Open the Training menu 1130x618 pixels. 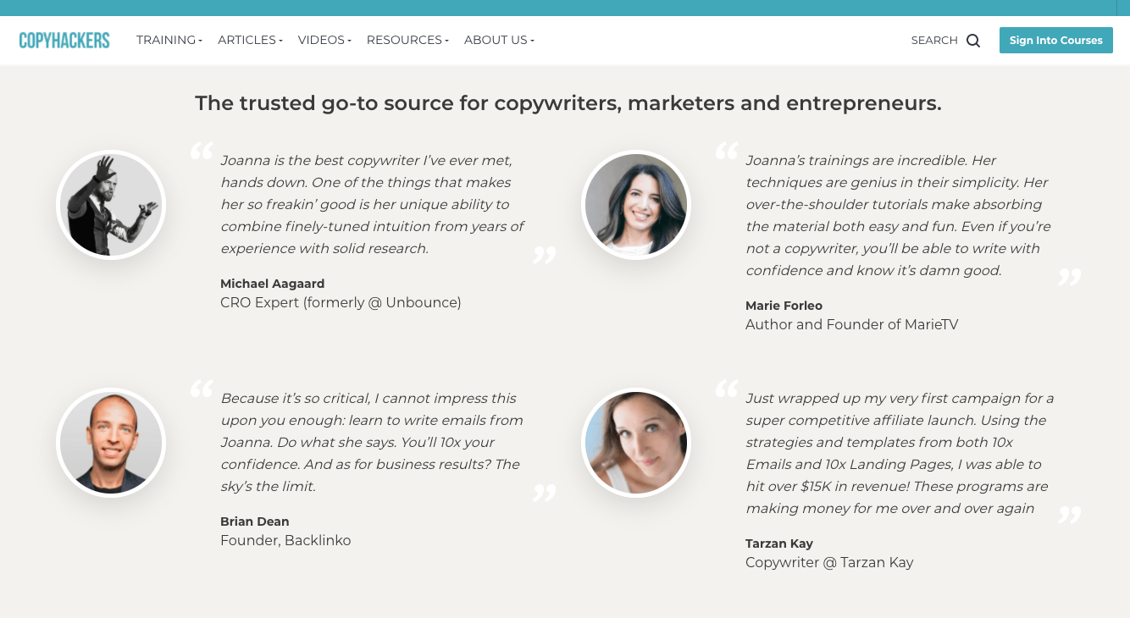pos(167,40)
